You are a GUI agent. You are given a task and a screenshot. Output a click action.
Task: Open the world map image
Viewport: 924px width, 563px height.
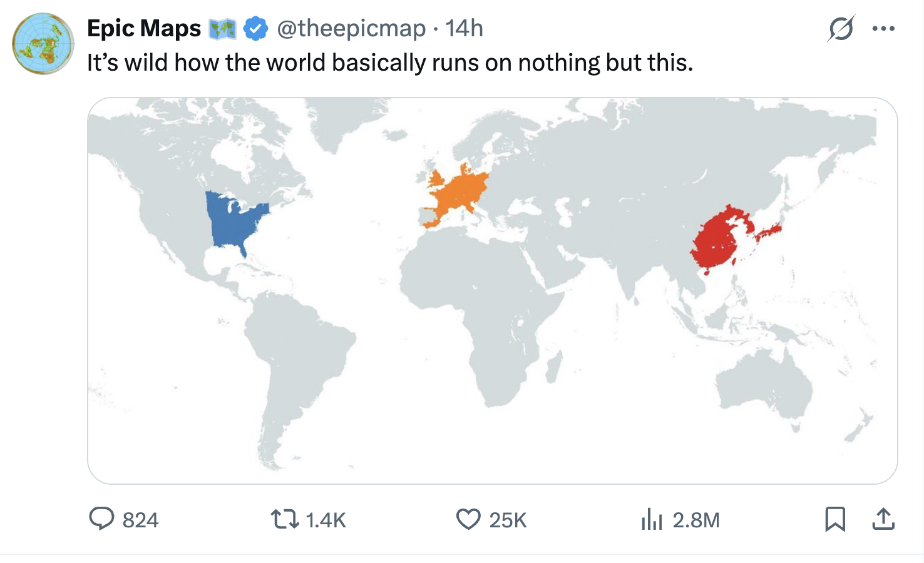pos(493,291)
